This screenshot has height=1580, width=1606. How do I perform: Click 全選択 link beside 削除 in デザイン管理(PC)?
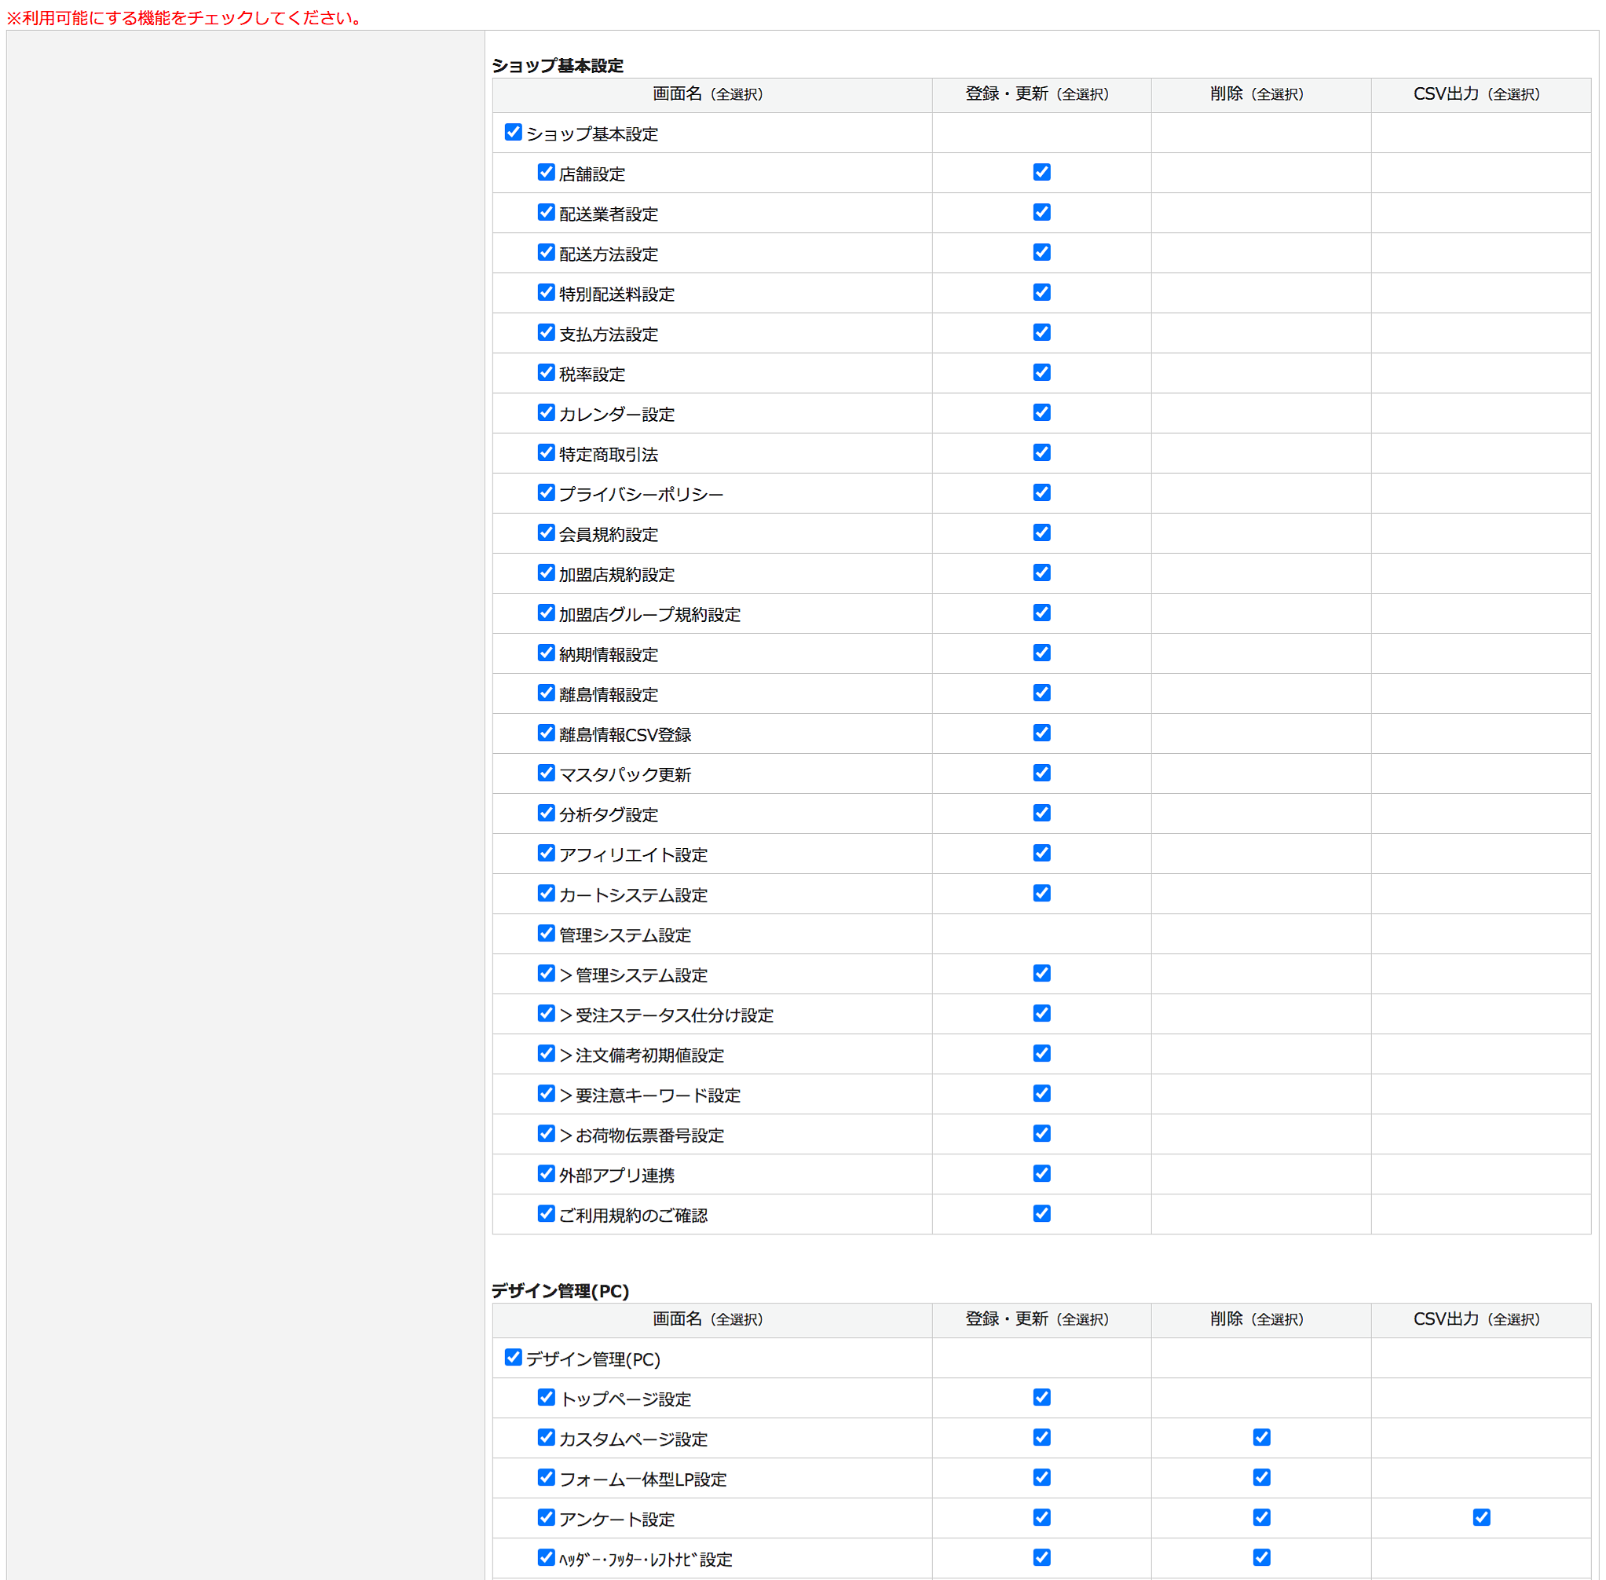tap(1277, 1319)
